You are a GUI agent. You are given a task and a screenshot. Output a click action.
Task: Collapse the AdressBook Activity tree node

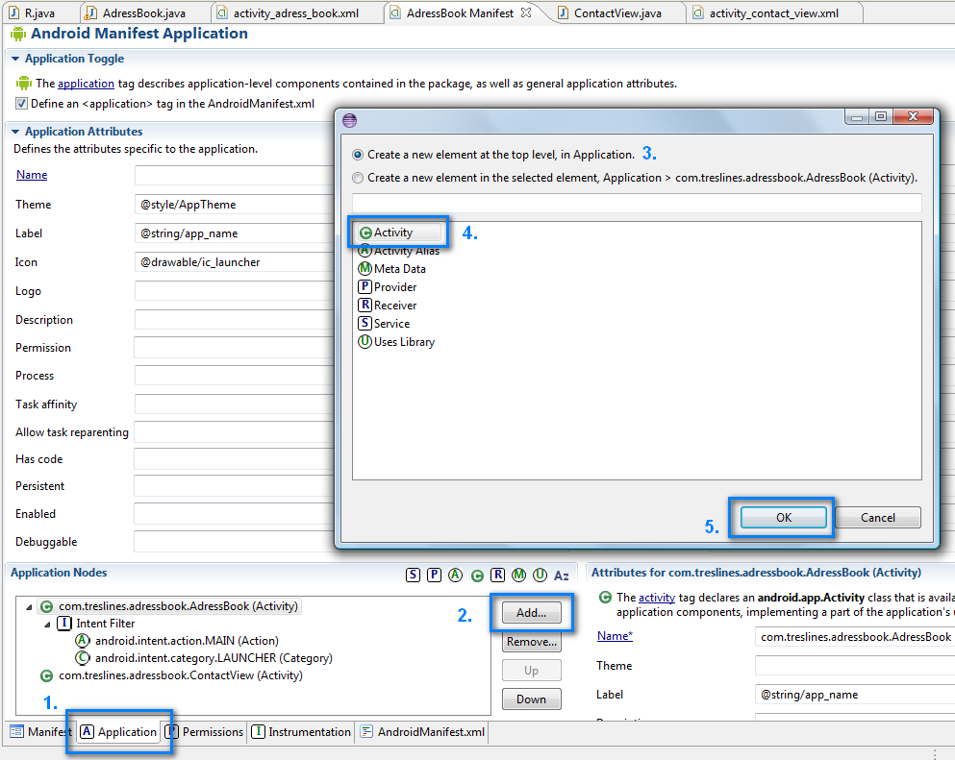coord(29,606)
